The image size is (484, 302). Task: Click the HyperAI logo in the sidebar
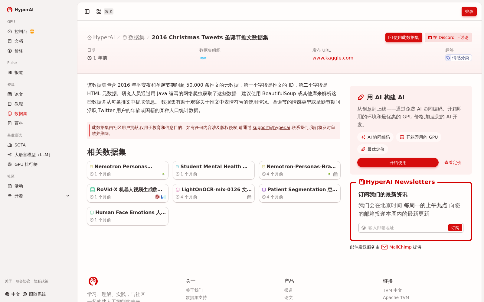[20, 10]
